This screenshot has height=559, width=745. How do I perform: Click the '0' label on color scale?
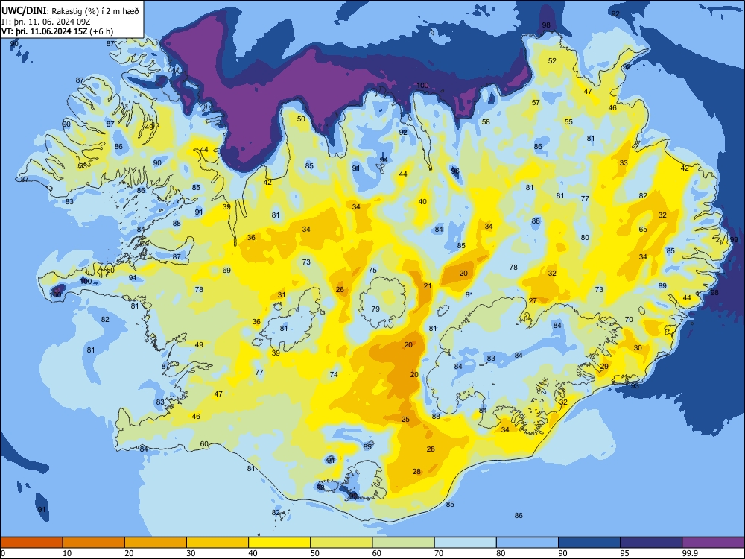coord(3,553)
